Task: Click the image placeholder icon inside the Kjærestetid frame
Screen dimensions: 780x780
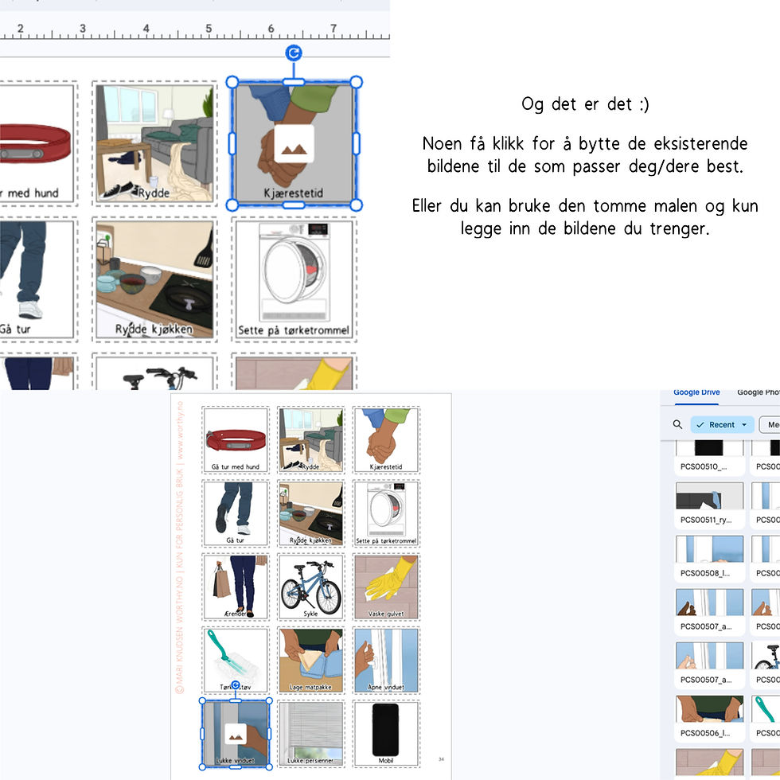Action: (293, 143)
